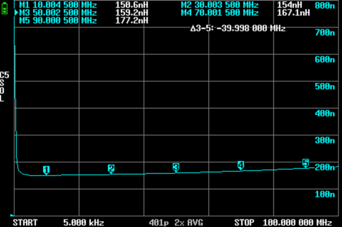Pick marker 4 on the trace
The image size is (342, 227).
(x=240, y=165)
